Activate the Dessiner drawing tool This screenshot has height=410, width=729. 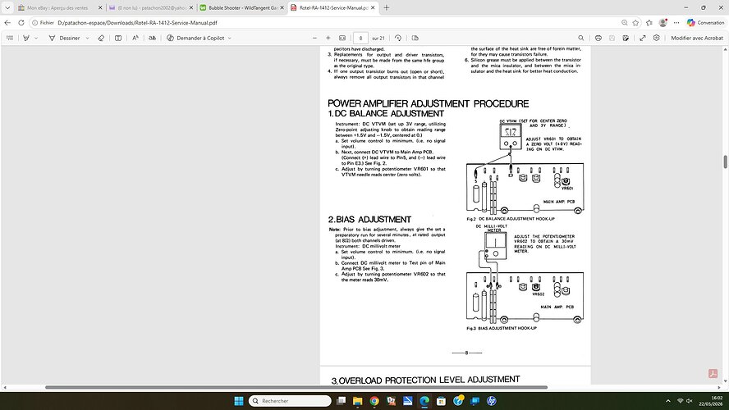[64, 38]
